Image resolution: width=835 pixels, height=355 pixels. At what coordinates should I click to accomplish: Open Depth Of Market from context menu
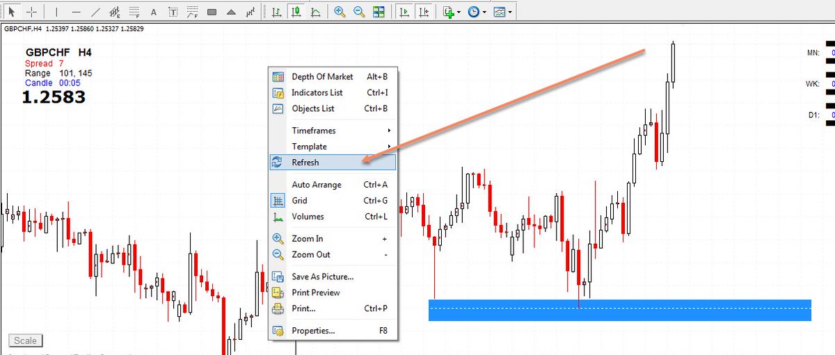pyautogui.click(x=333, y=77)
